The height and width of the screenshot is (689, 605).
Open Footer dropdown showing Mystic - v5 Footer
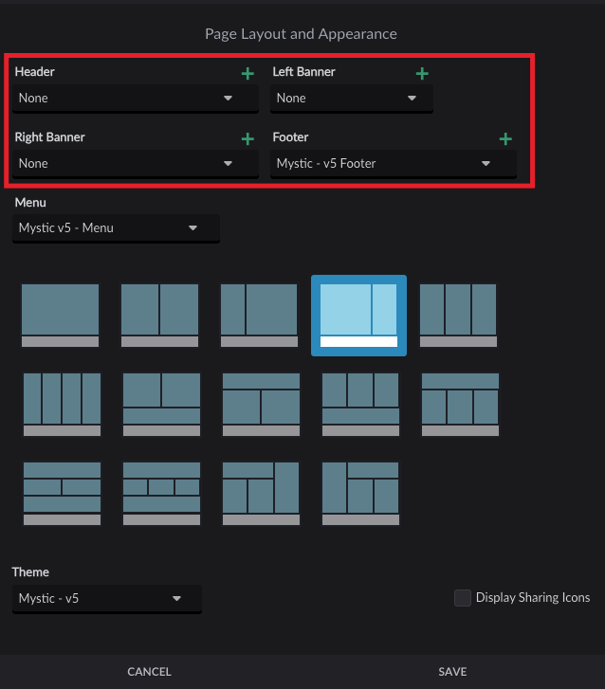click(394, 164)
